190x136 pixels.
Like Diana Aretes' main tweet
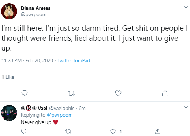click(118, 93)
